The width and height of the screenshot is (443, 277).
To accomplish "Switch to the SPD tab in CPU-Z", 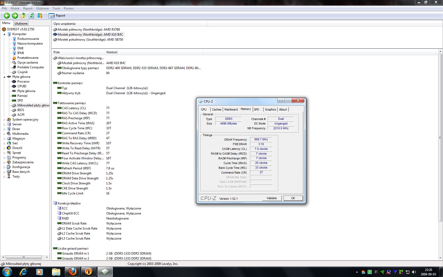I will pyautogui.click(x=257, y=109).
